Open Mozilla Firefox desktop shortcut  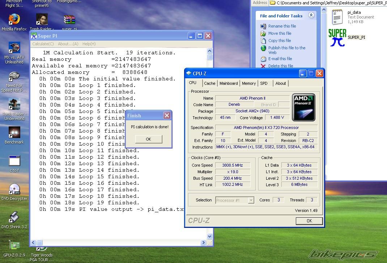point(14,19)
